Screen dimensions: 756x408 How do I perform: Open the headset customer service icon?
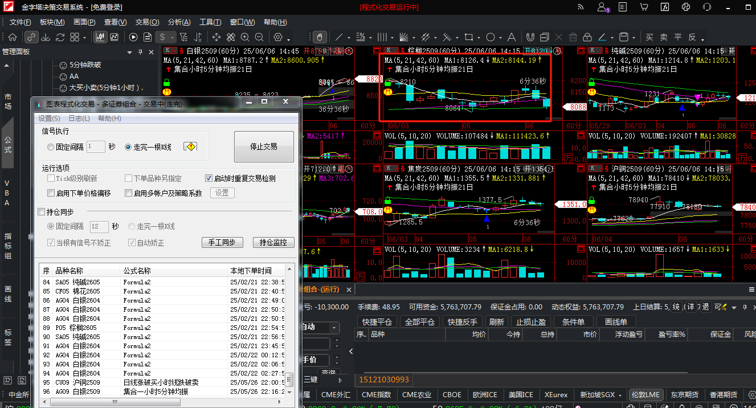click(x=707, y=7)
